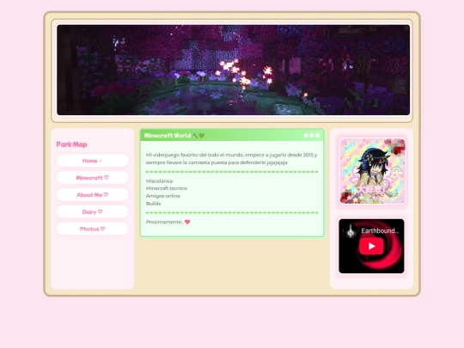Select the 'Builds' line

tap(153, 204)
